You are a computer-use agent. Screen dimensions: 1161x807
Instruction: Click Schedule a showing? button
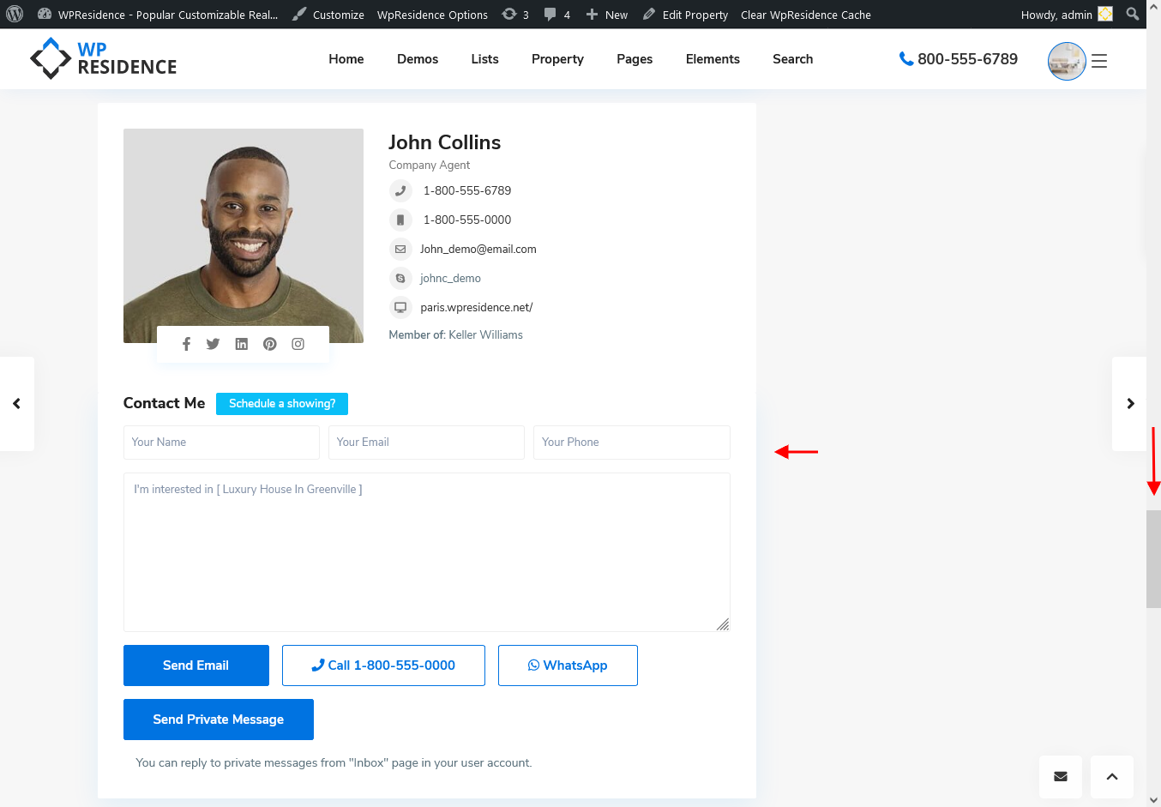pyautogui.click(x=282, y=404)
